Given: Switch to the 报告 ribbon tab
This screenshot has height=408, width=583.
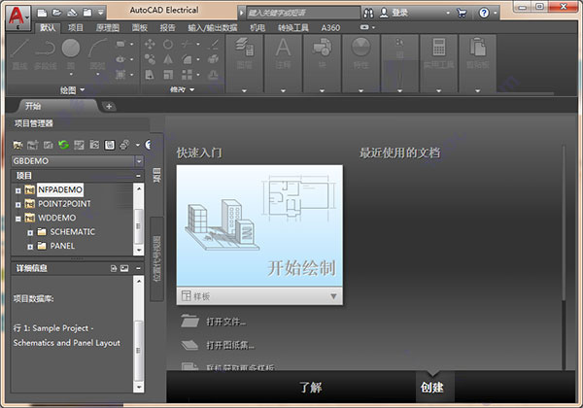Looking at the screenshot, I should point(167,28).
